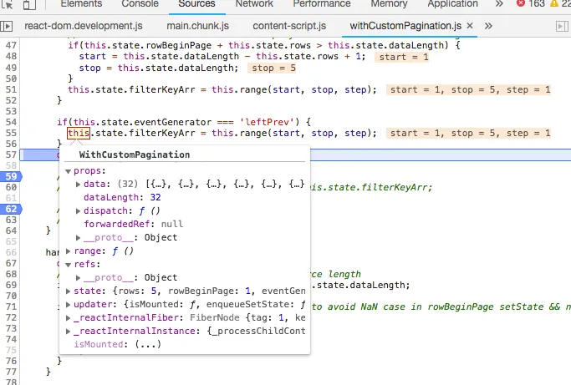Select the content-script.js file tab
The width and height of the screenshot is (571, 385).
(x=289, y=26)
